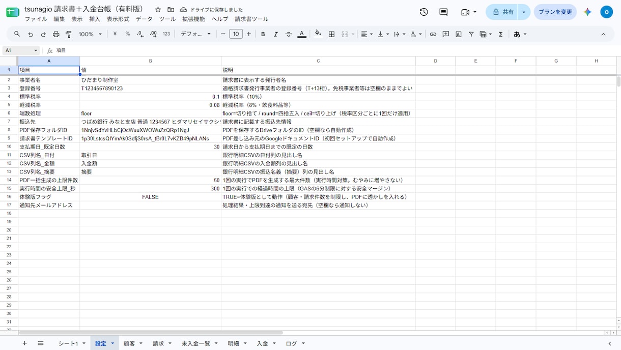
Task: Open the 設定 tab menu arrow
Action: click(112, 343)
